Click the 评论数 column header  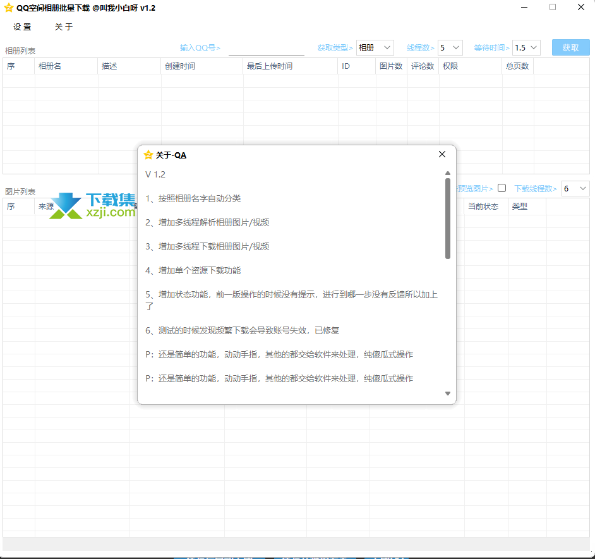click(423, 66)
